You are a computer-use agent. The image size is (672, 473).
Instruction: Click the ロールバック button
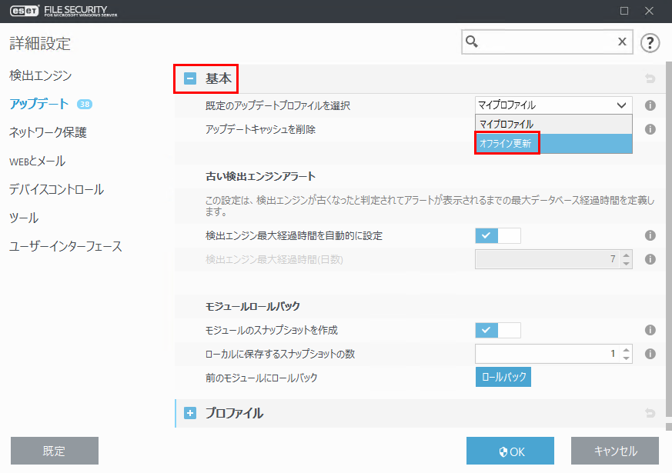click(x=503, y=378)
